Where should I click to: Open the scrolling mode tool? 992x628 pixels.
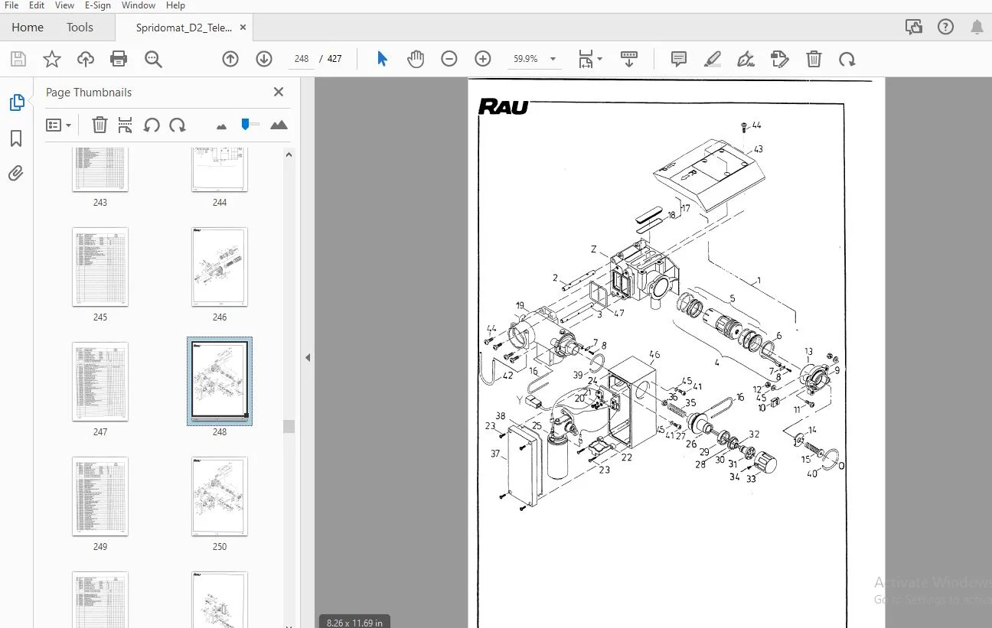click(629, 59)
